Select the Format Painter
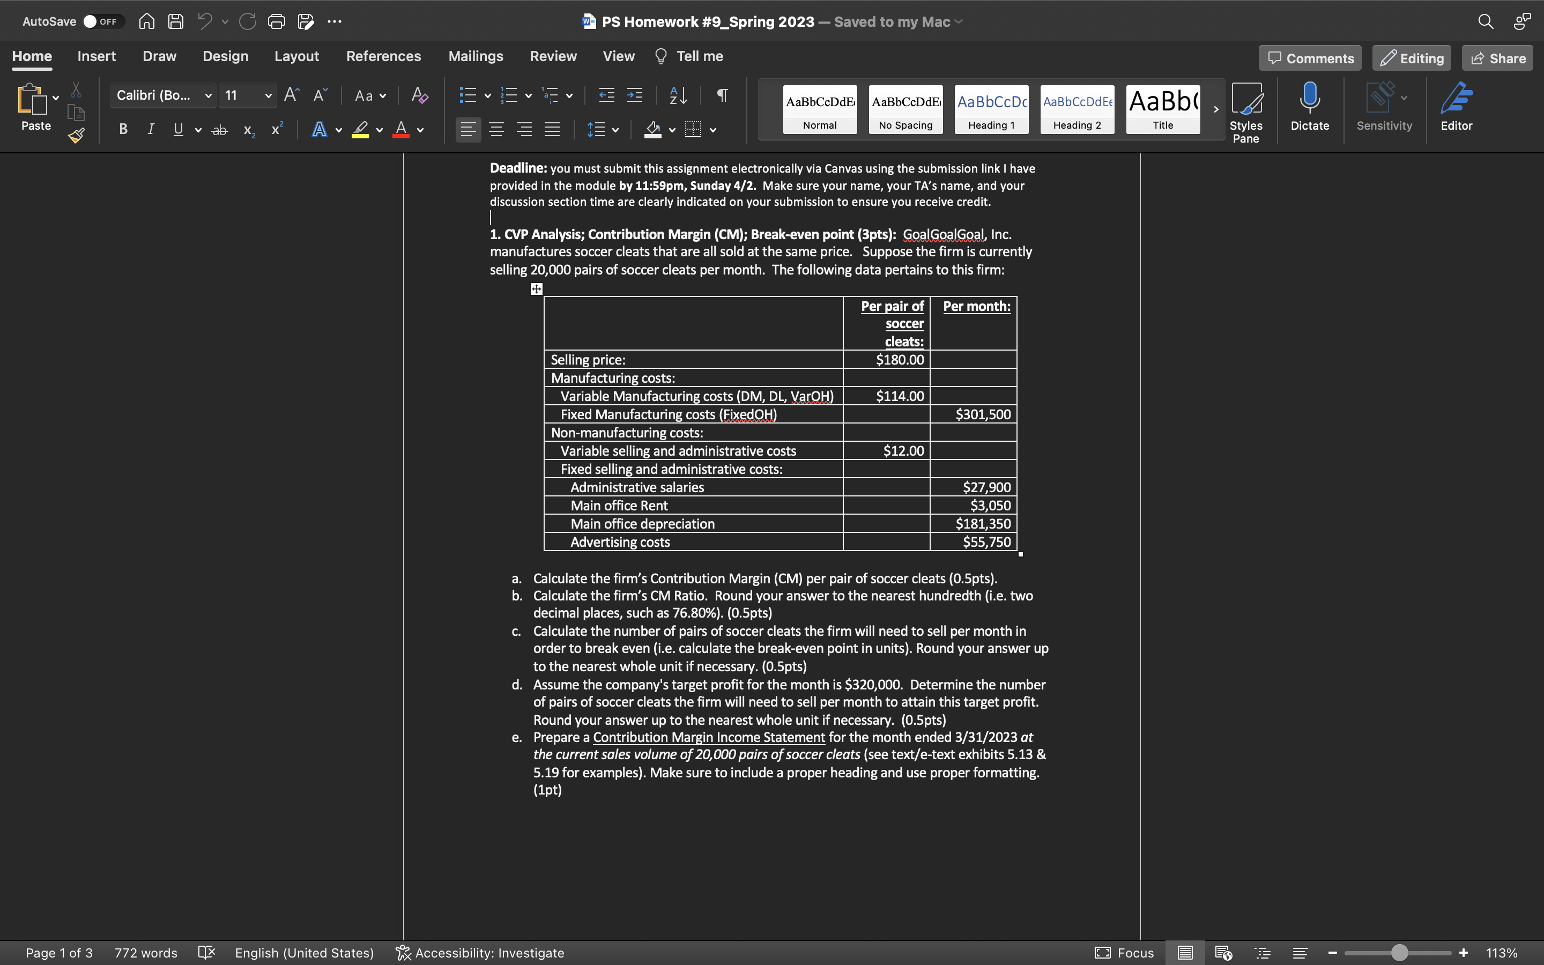This screenshot has height=965, width=1544. pos(75,135)
